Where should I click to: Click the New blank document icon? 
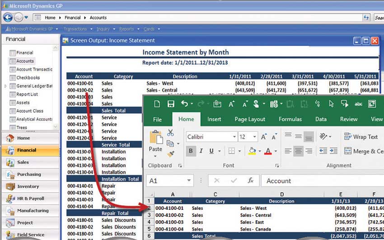coord(157,104)
